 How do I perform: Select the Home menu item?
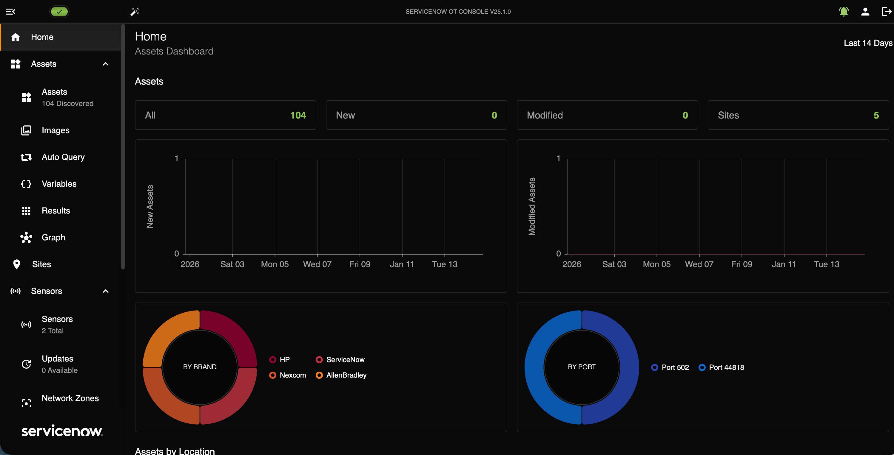[61, 37]
